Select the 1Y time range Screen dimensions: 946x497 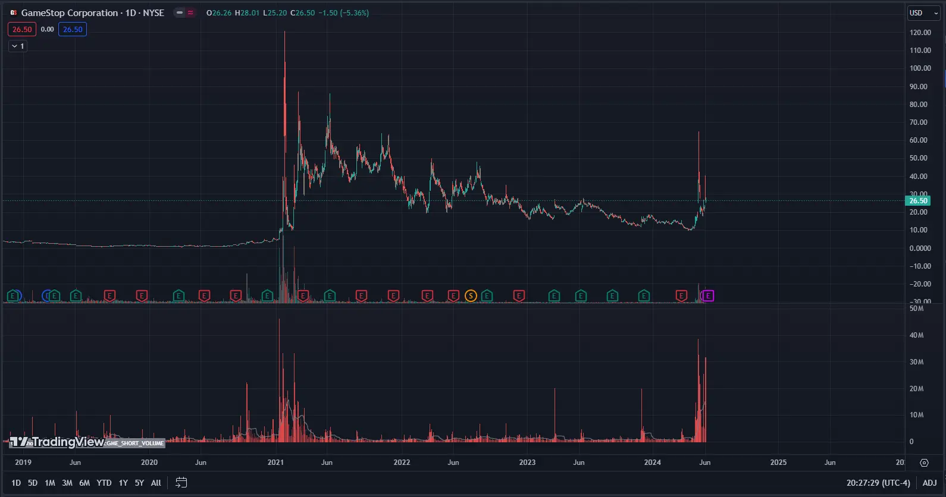coord(123,483)
